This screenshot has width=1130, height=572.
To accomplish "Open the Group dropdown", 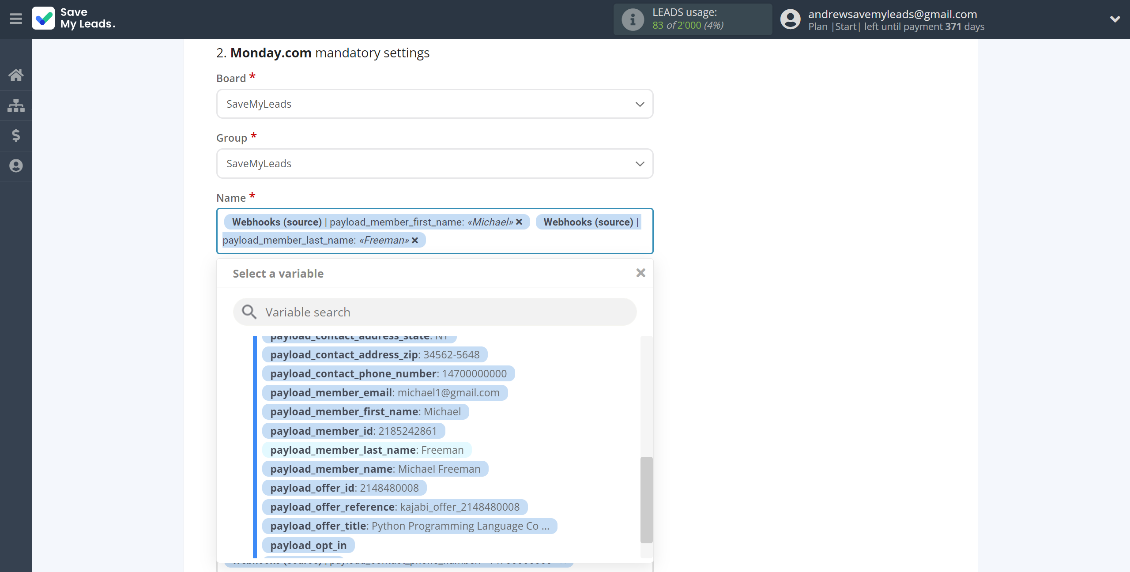I will (x=435, y=164).
